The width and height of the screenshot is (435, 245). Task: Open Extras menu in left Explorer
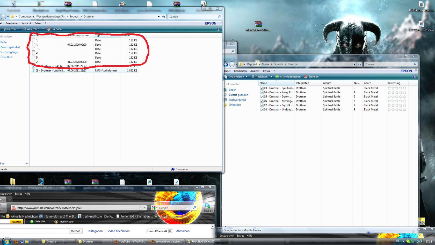point(38,23)
